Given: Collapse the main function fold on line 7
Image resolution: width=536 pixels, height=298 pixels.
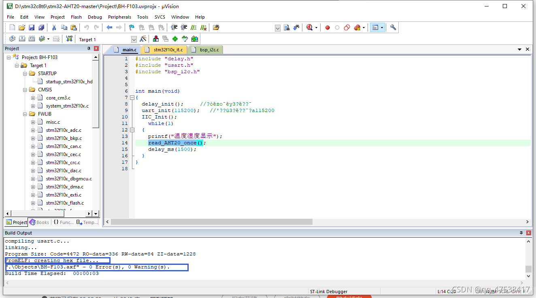Looking at the screenshot, I should pyautogui.click(x=132, y=97).
